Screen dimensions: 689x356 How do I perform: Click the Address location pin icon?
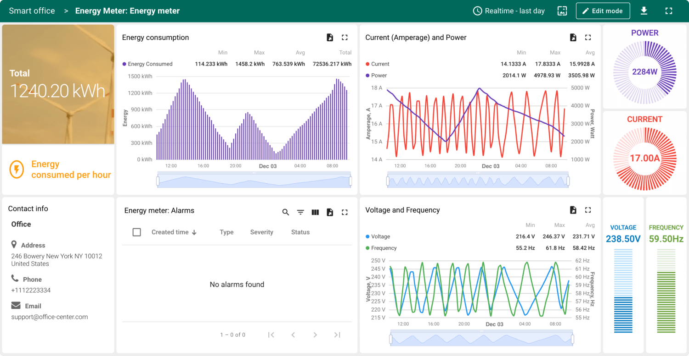point(14,245)
